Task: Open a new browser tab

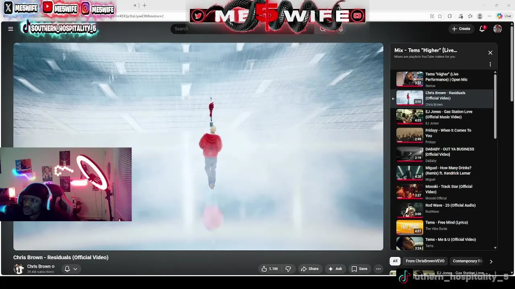Action: [144, 5]
